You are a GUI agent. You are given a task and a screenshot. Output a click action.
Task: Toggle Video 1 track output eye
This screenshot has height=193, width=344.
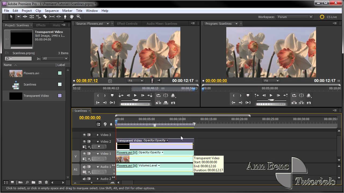point(84,154)
